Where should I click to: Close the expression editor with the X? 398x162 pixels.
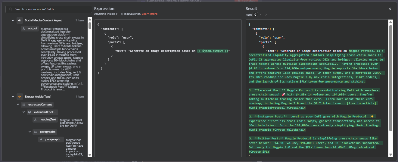[390, 9]
